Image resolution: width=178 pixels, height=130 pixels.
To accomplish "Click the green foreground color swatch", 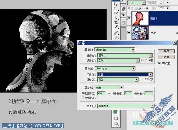I will [x=115, y=112].
